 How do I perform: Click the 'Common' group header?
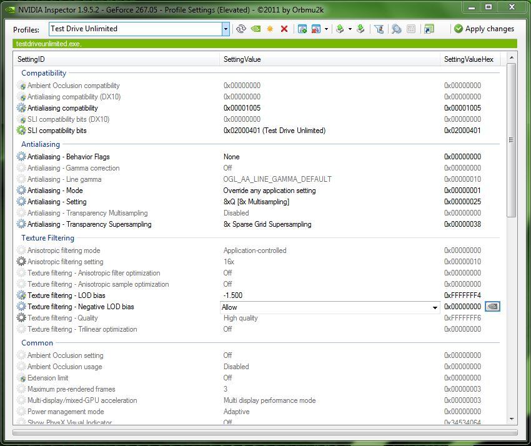tap(37, 343)
